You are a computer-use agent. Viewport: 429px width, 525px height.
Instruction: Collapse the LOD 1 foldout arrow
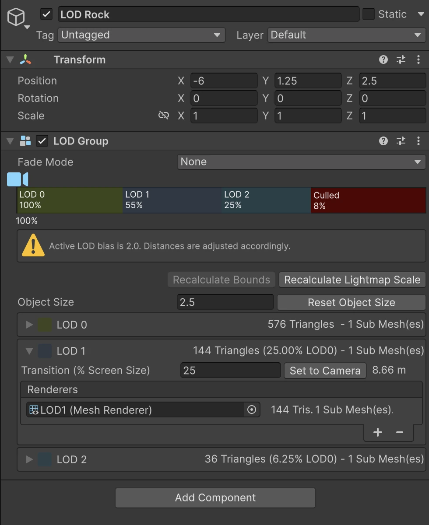point(29,351)
